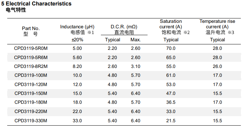Click part number CPD3119-150M
The image size is (245, 127).
[x=31, y=94]
